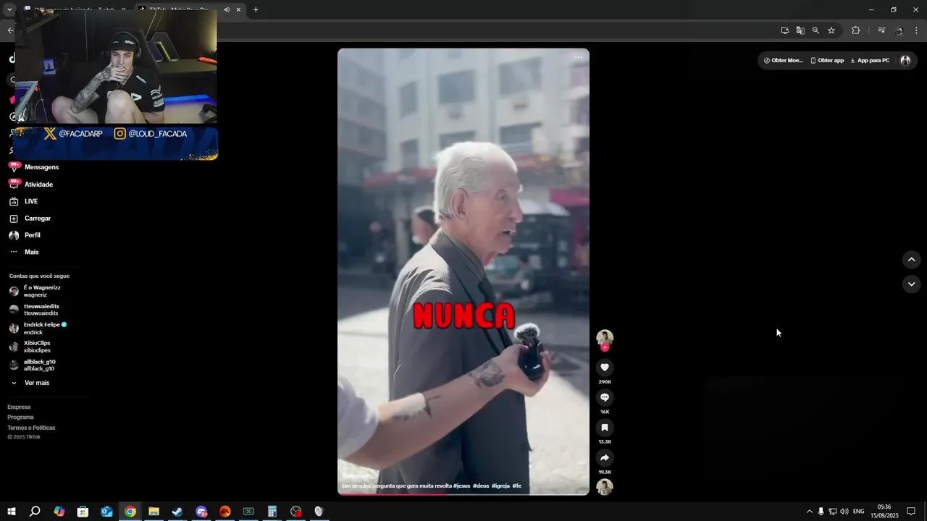Screen dimensions: 927x521
Task: Open Outlook from the taskbar
Action: (106, 512)
